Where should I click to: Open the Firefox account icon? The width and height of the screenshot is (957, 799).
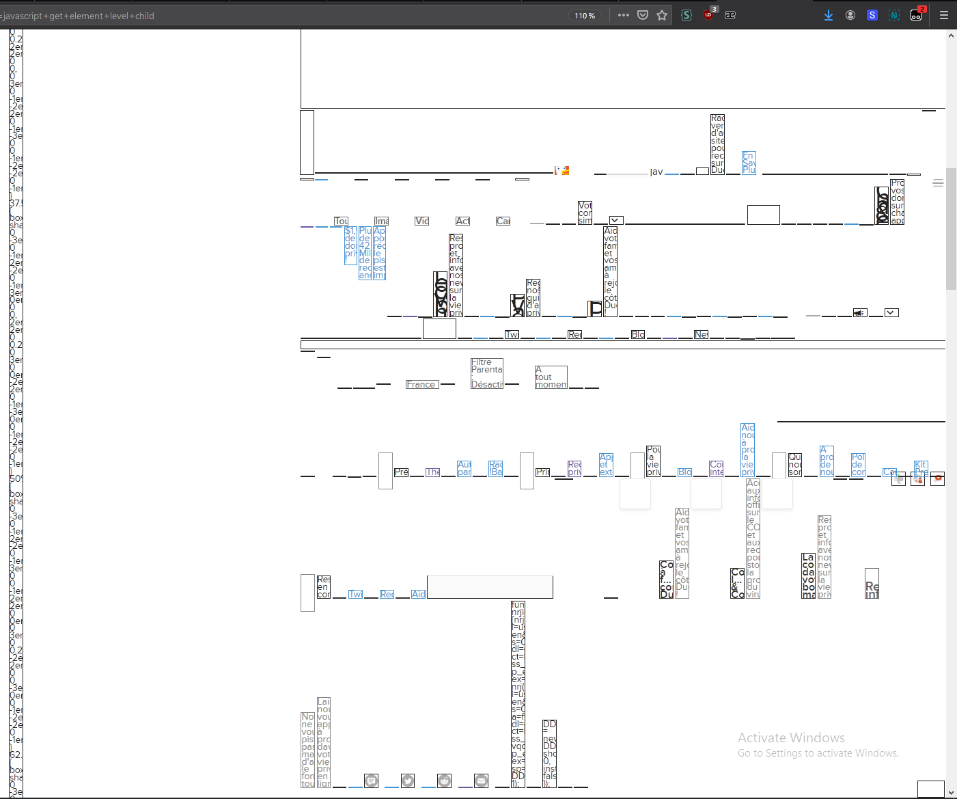pyautogui.click(x=850, y=15)
